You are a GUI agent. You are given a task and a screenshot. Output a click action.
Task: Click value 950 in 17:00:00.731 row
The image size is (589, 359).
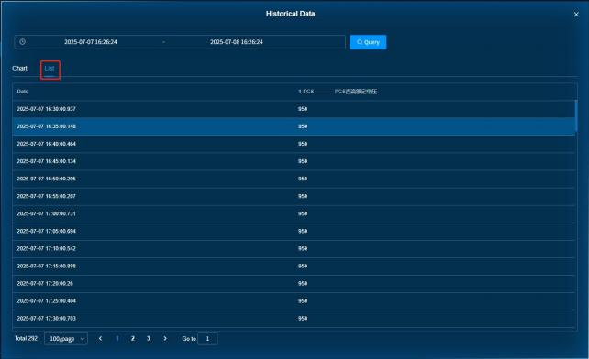point(303,213)
